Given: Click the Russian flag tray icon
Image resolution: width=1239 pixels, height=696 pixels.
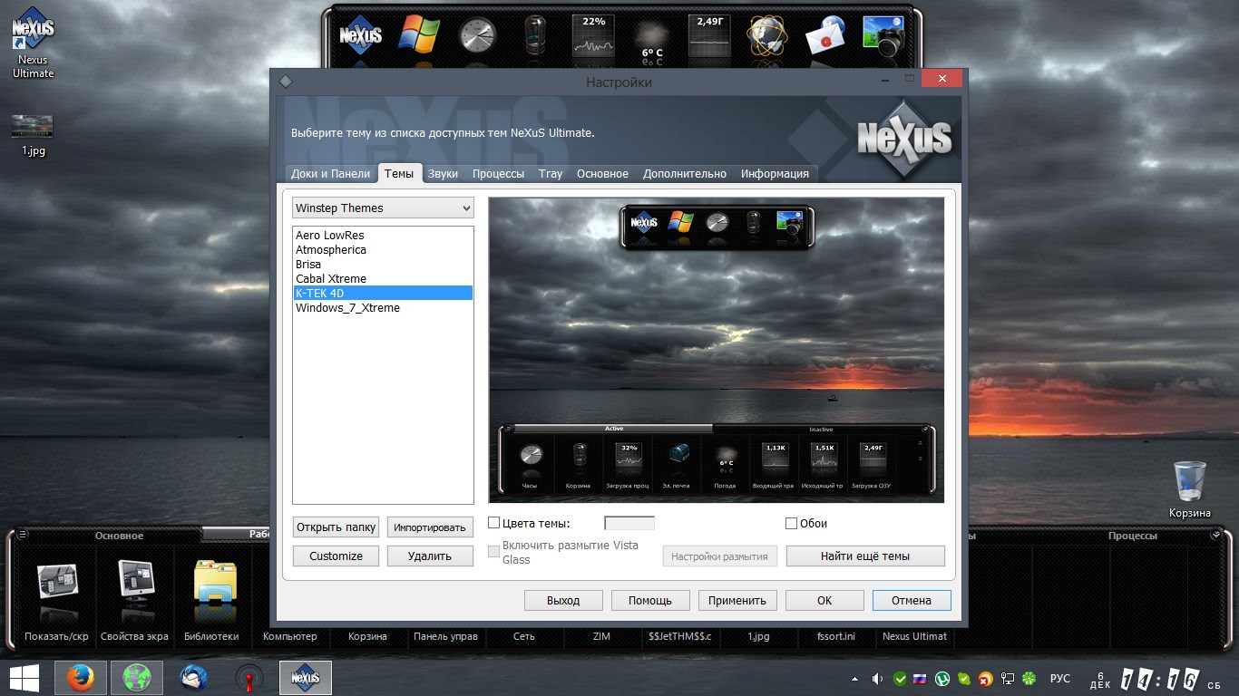Looking at the screenshot, I should click(x=921, y=678).
